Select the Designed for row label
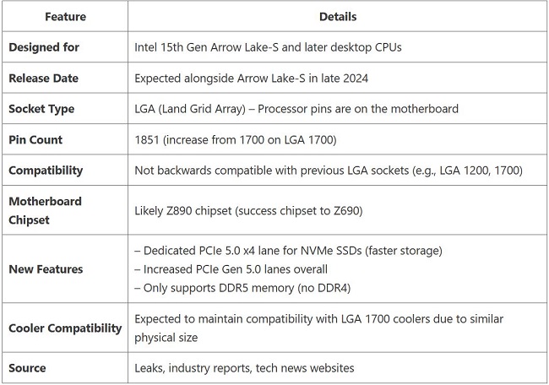Image resolution: width=549 pixels, height=385 pixels. [x=44, y=47]
